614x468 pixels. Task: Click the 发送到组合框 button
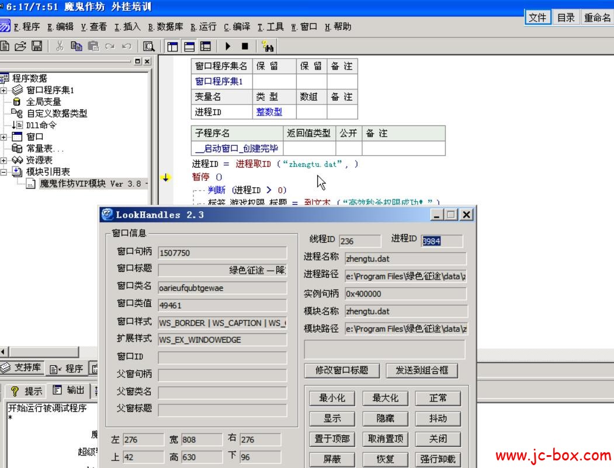click(422, 371)
